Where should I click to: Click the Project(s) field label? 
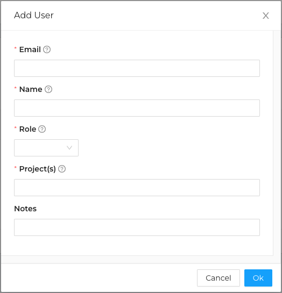(x=38, y=169)
